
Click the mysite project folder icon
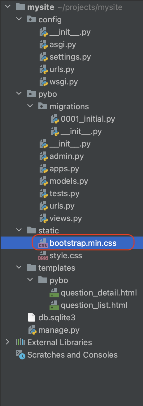click(20, 7)
